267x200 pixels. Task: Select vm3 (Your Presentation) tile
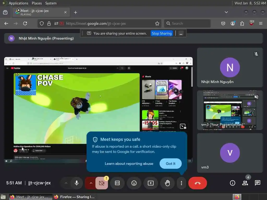point(230,110)
